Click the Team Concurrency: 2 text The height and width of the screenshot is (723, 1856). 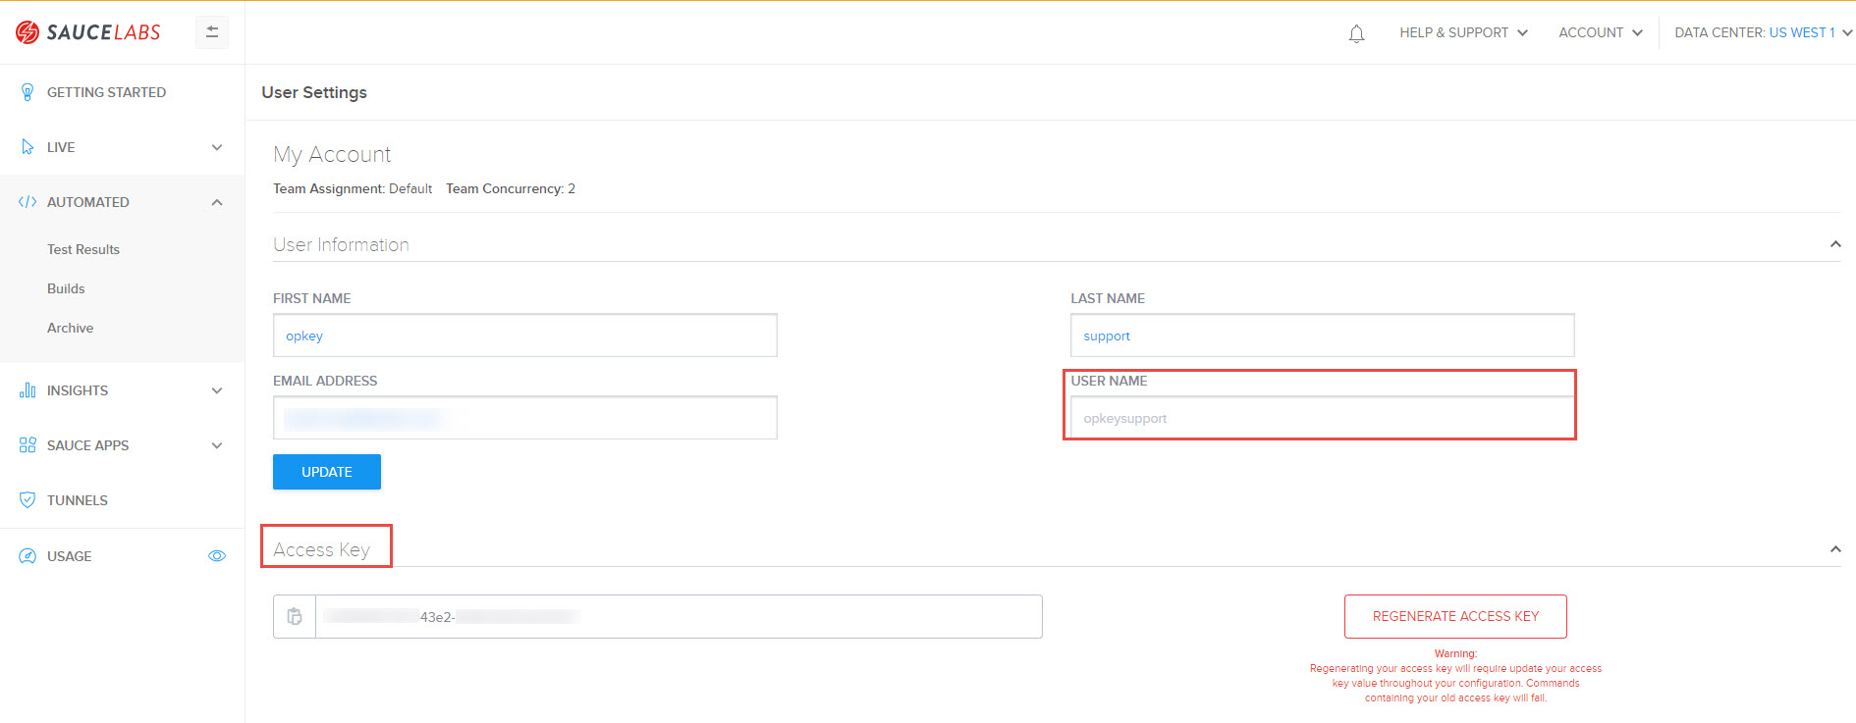pos(511,188)
